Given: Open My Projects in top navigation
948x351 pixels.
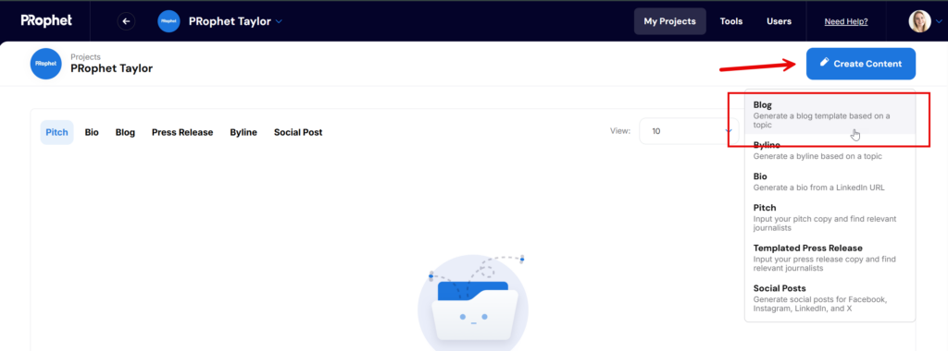Looking at the screenshot, I should pyautogui.click(x=670, y=21).
